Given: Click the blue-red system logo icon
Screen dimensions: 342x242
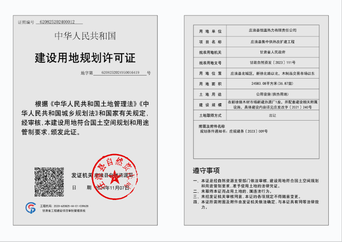Looking at the screenshot, I should pyautogui.click(x=31, y=208).
